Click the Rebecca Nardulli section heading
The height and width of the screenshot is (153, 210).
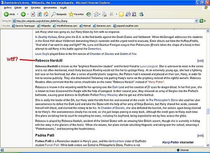point(49,60)
